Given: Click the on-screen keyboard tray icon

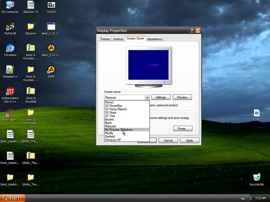Looking at the screenshot, I should pyautogui.click(x=243, y=198).
